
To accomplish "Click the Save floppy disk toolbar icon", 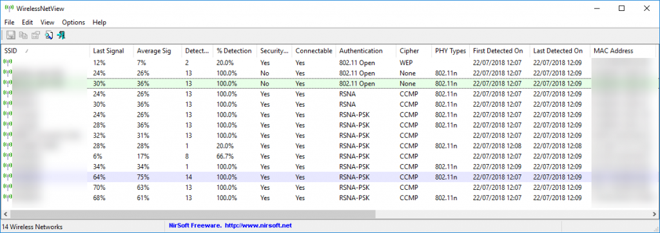I will coord(11,35).
